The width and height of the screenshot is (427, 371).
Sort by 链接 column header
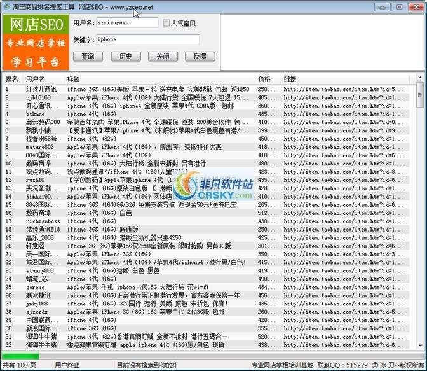pyautogui.click(x=290, y=79)
